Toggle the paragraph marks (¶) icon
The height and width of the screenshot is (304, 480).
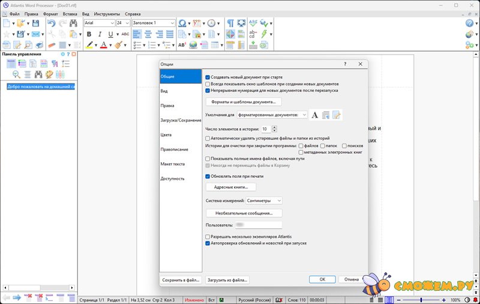[x=230, y=23]
